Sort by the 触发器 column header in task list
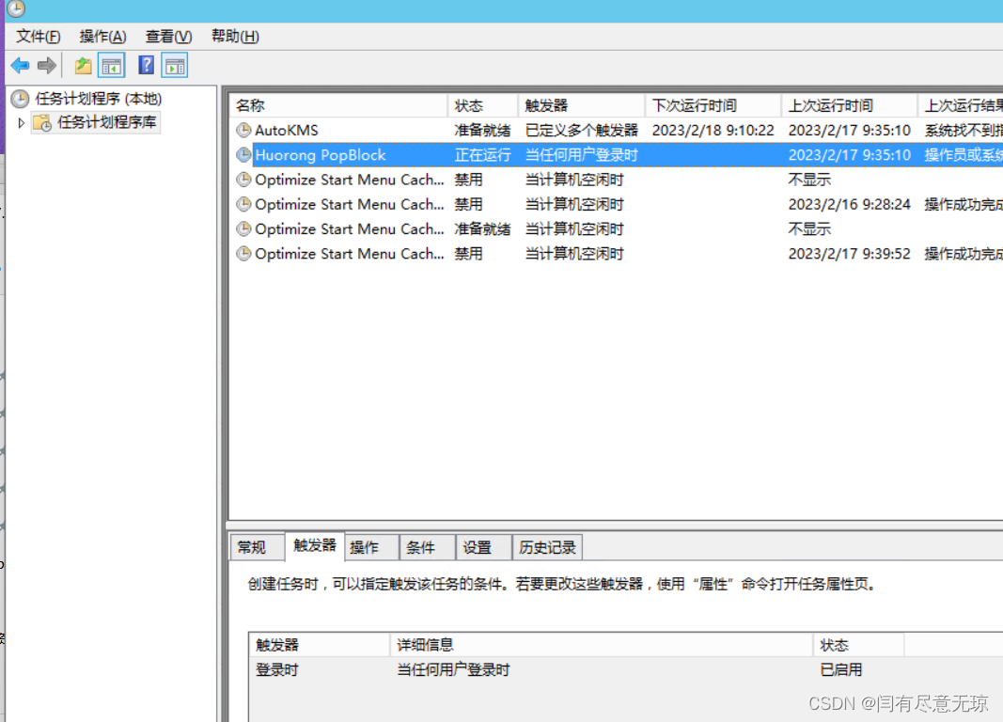The image size is (1003, 722). [582, 105]
